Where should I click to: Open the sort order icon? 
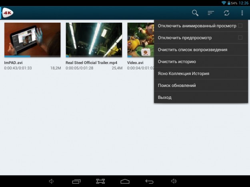pyautogui.click(x=211, y=13)
